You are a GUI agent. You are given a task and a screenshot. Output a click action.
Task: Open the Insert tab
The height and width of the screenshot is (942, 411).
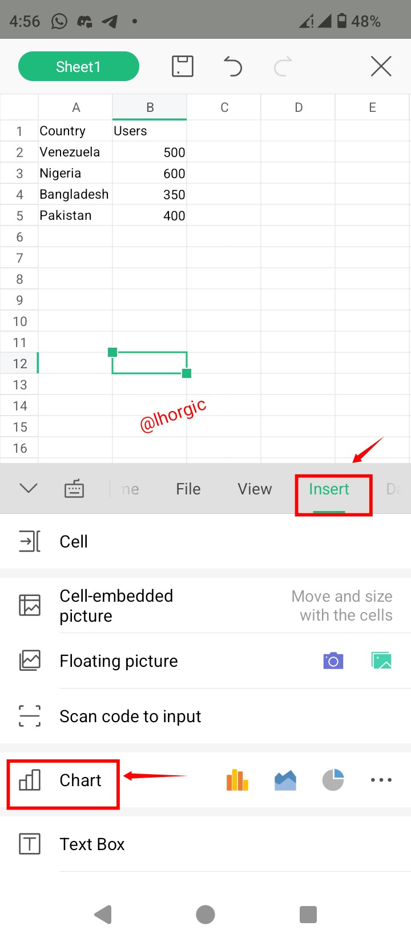click(x=329, y=489)
